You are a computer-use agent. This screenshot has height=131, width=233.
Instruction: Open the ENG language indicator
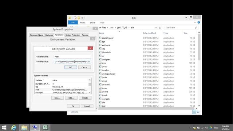tap(216, 128)
